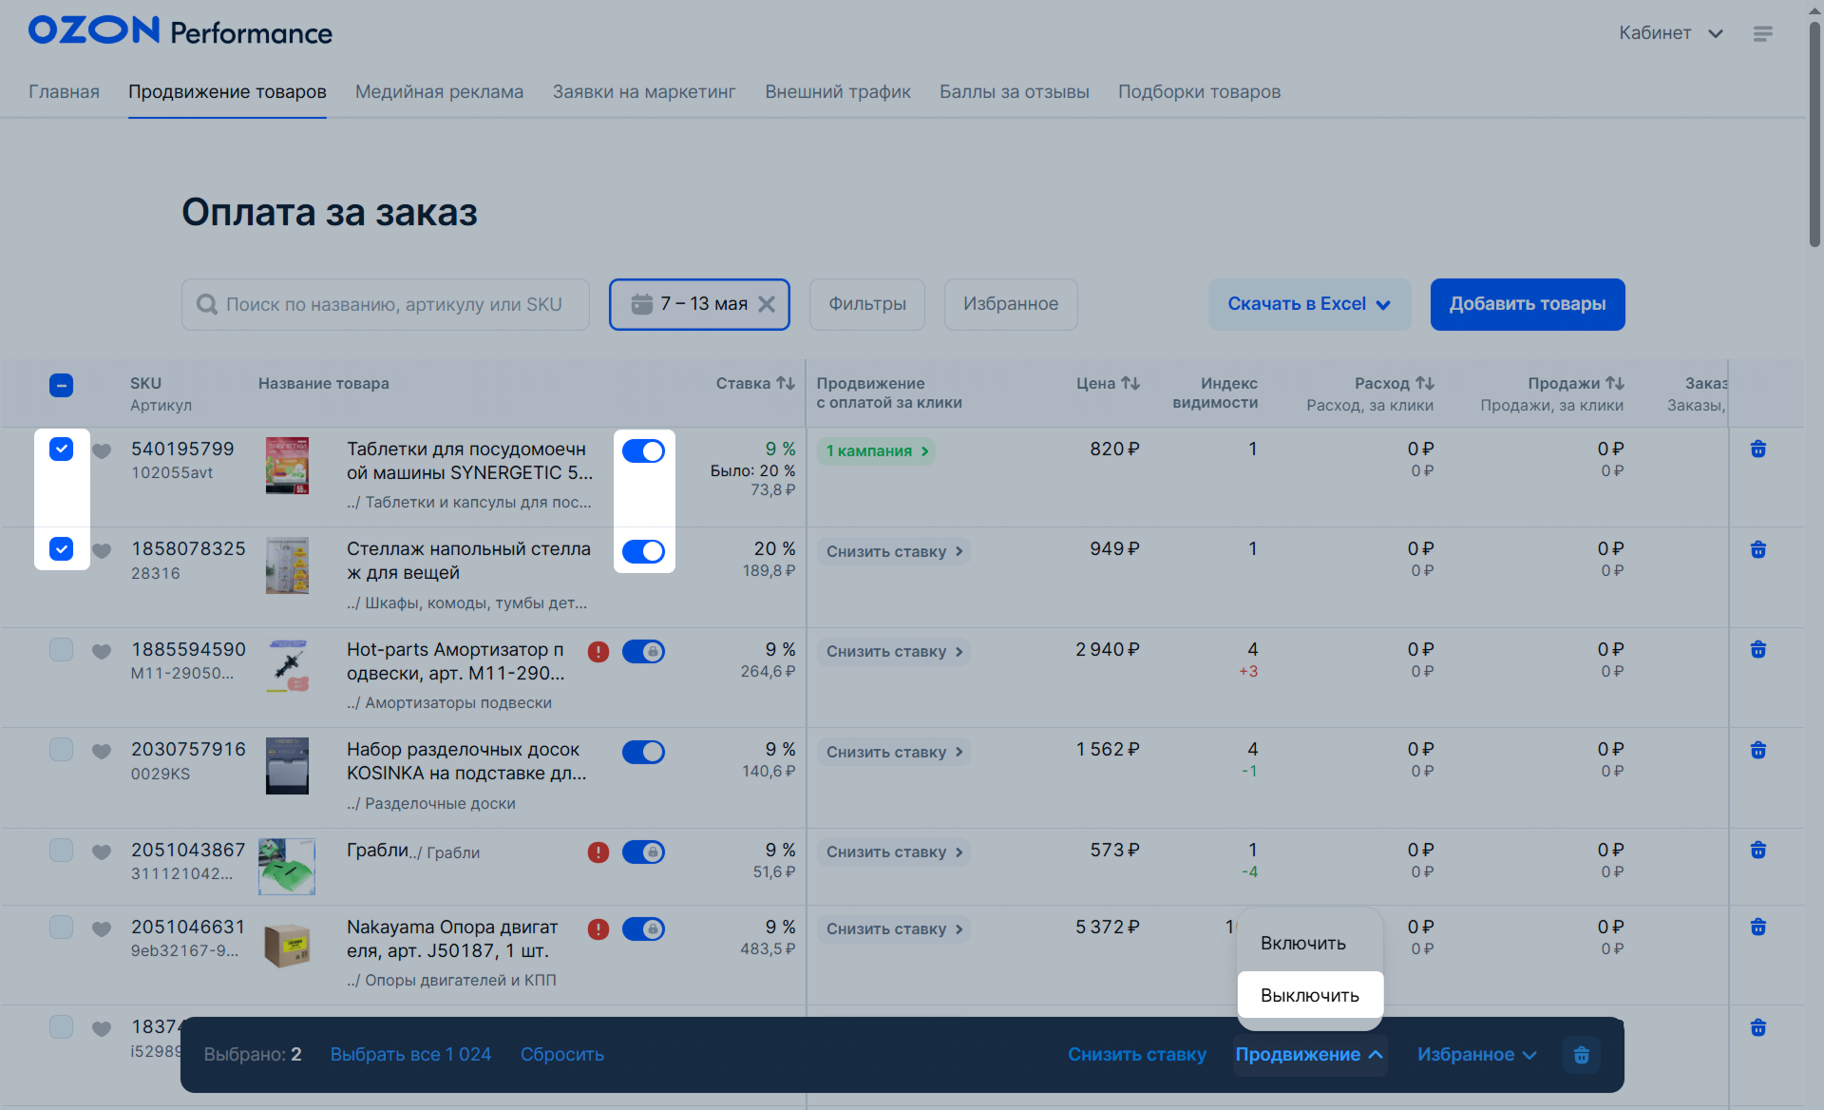Image resolution: width=1824 pixels, height=1110 pixels.
Task: Click heart icon for SKU 2030757916
Action: tap(102, 751)
